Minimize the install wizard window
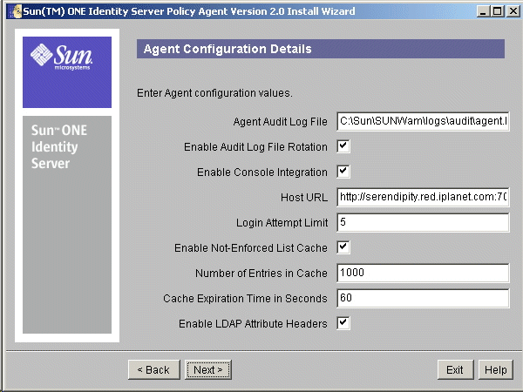Viewport: 523px width, 392px height. coord(482,11)
